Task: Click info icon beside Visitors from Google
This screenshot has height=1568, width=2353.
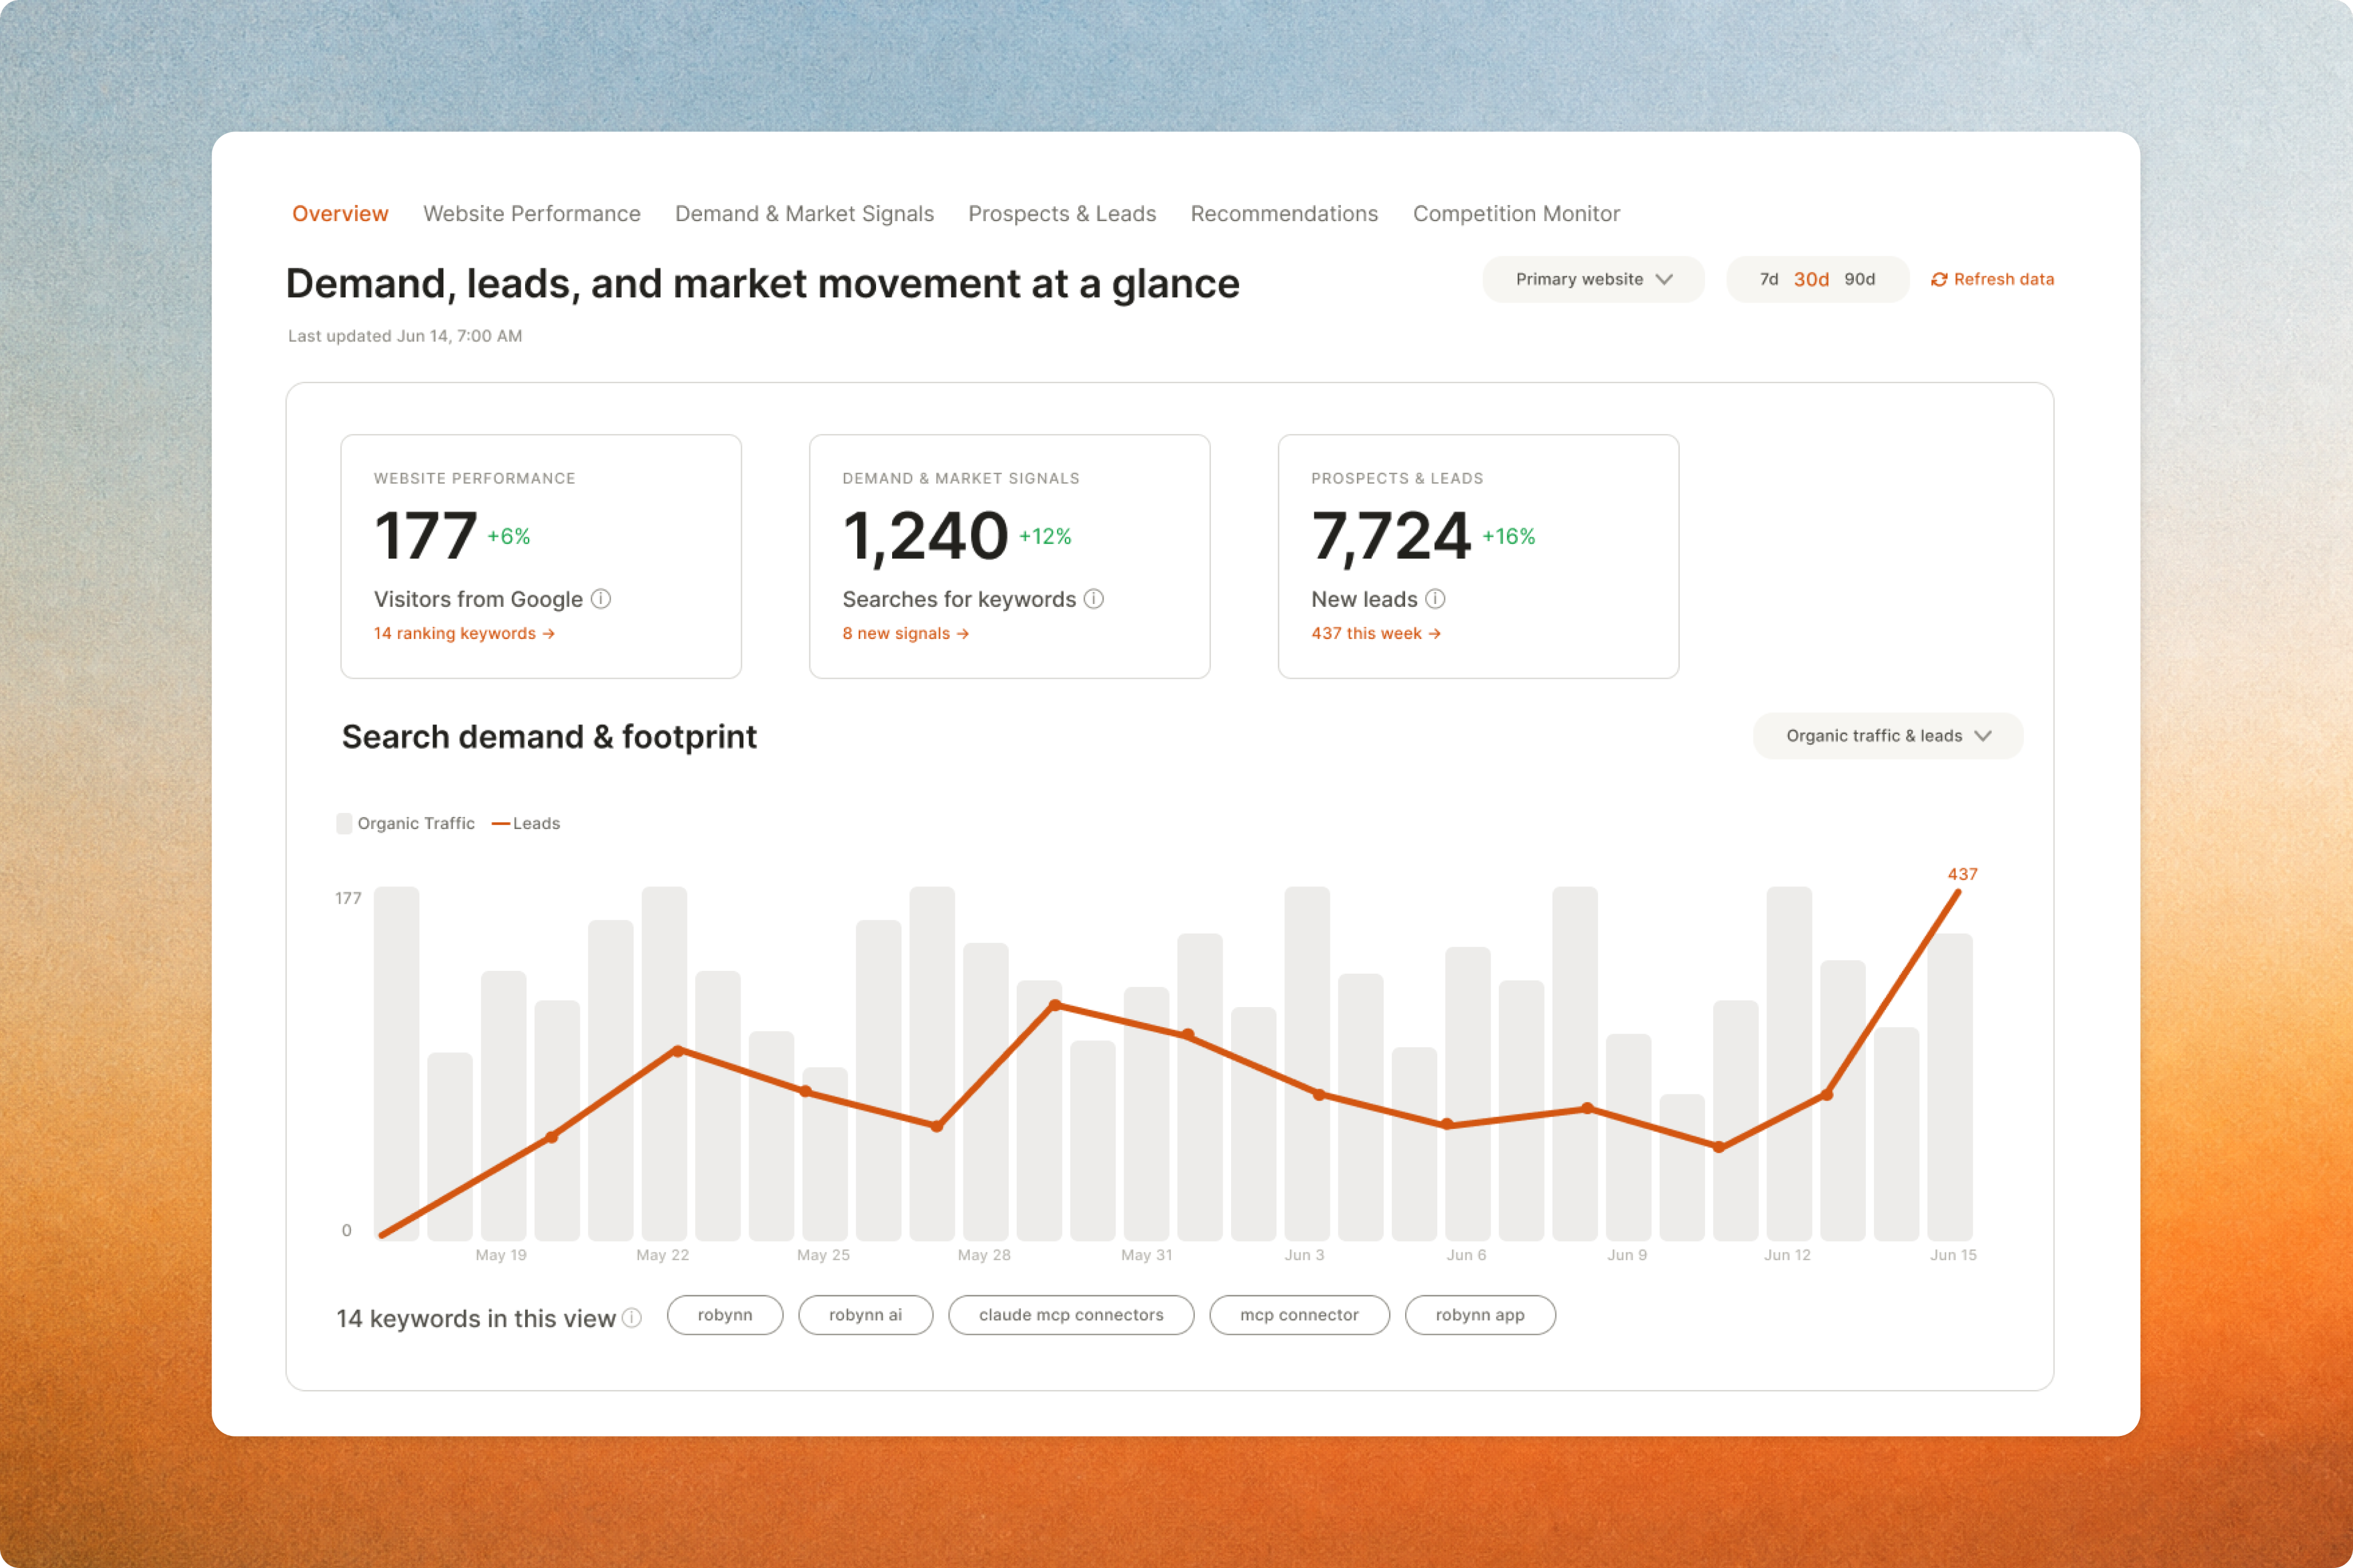Action: pos(600,599)
